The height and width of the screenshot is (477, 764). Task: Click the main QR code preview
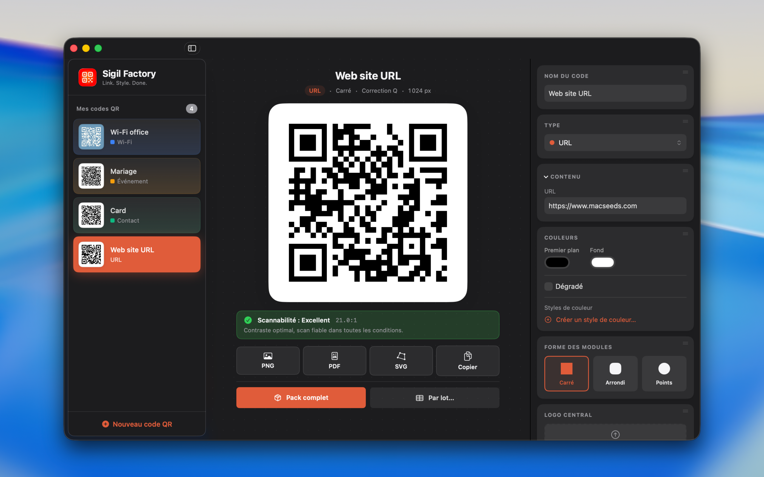tap(368, 202)
